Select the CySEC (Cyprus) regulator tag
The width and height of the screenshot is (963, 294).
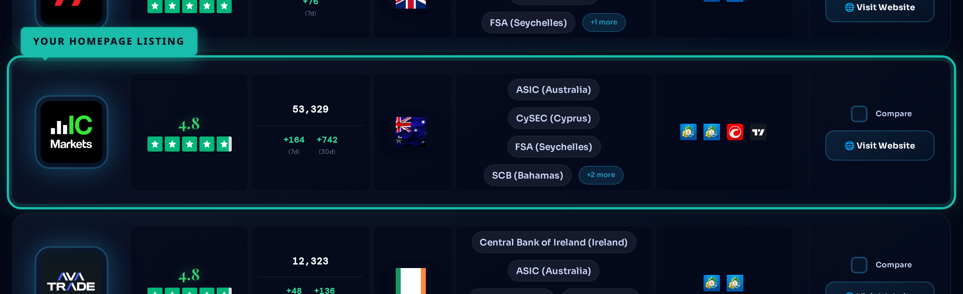point(553,118)
